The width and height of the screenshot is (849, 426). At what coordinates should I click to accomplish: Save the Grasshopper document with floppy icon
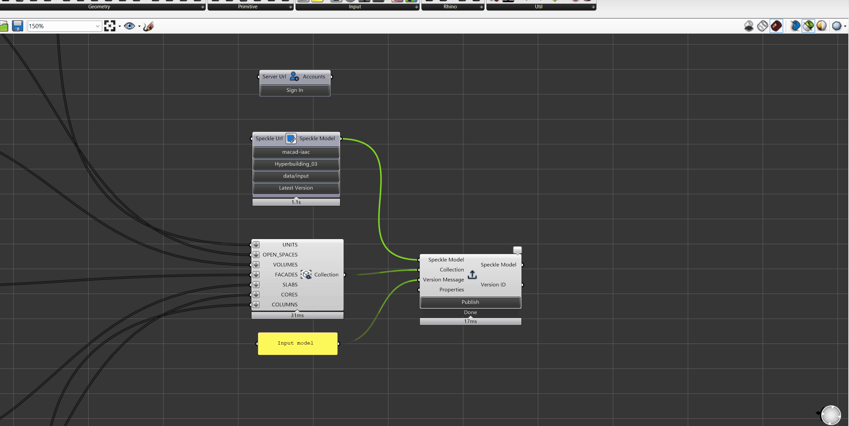(17, 26)
